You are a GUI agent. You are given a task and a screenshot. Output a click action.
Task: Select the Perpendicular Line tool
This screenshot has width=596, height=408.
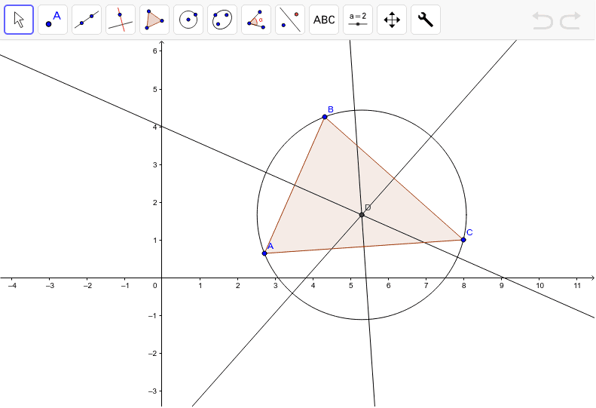click(121, 20)
